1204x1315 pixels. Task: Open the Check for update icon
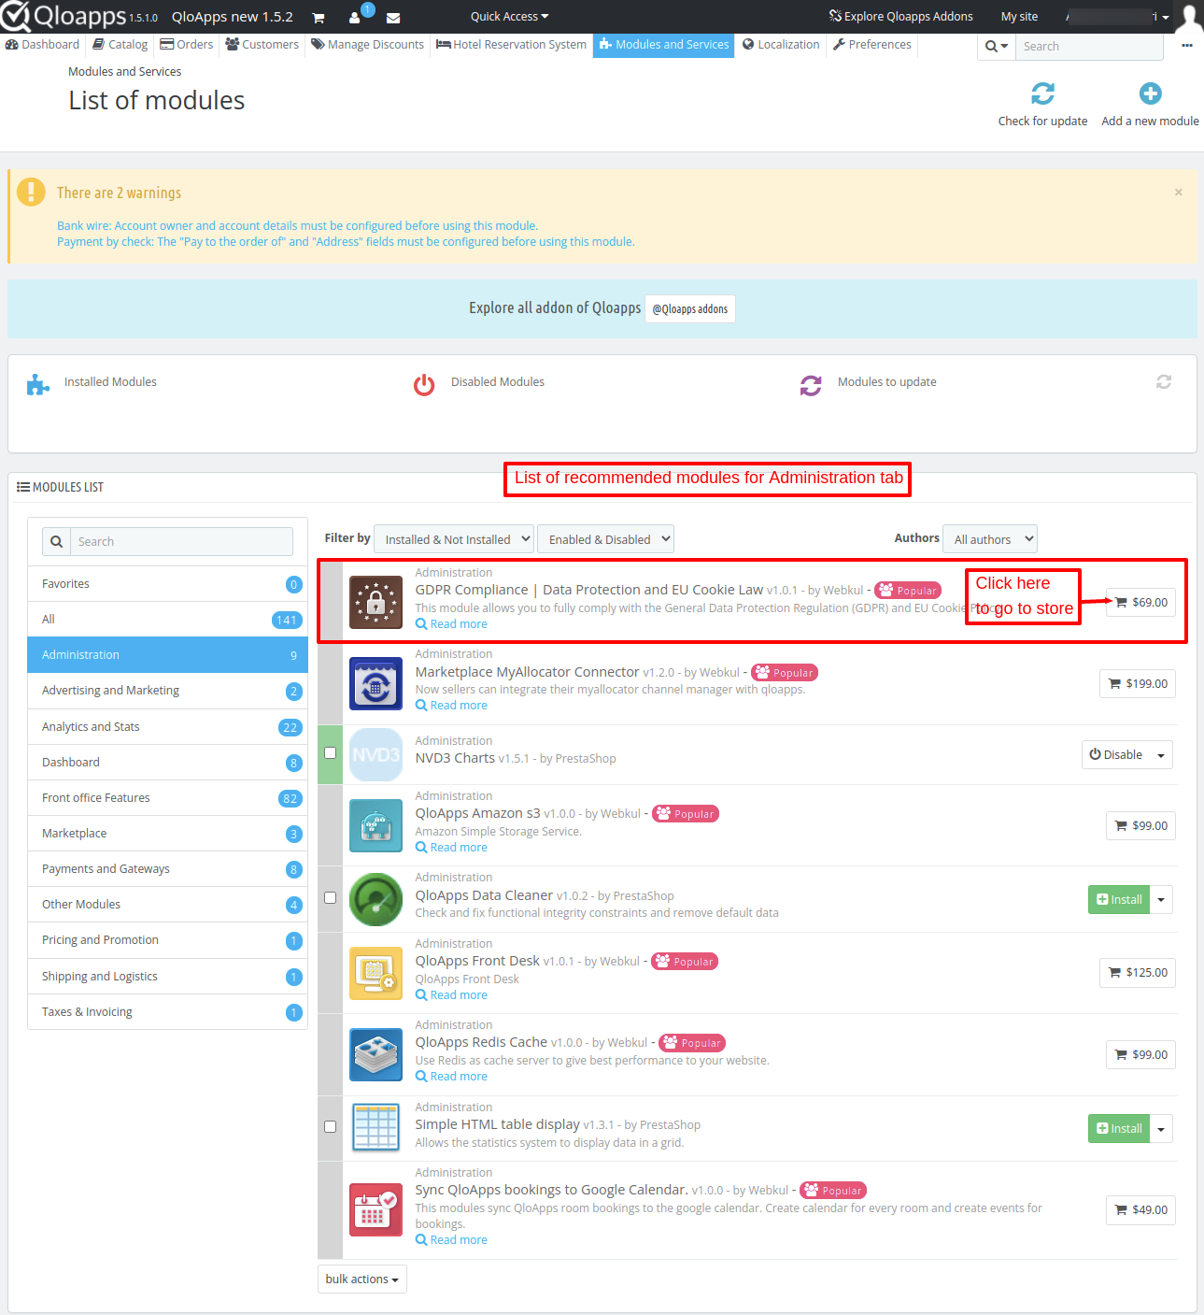pos(1043,93)
